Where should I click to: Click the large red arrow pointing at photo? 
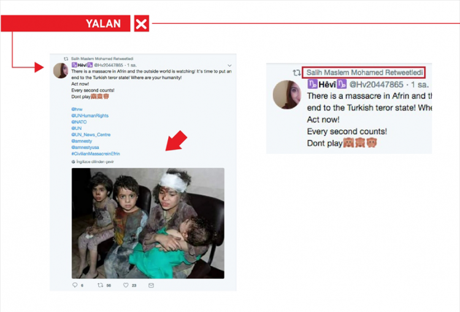(x=176, y=141)
